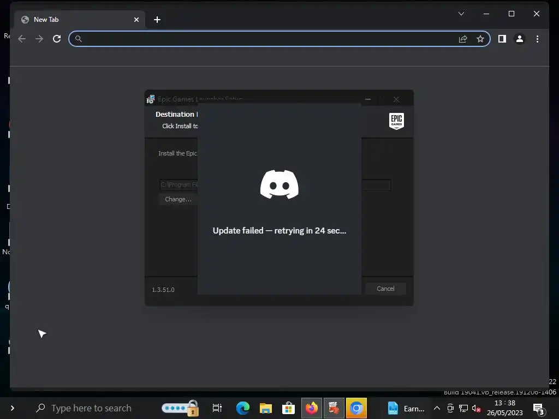Viewport: 559px width, 419px height.
Task: Close the Epic Games Launcher Setup window
Action: (x=396, y=99)
